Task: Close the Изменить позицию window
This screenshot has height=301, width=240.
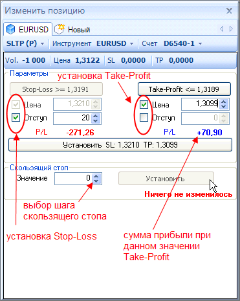Action: pos(229,11)
